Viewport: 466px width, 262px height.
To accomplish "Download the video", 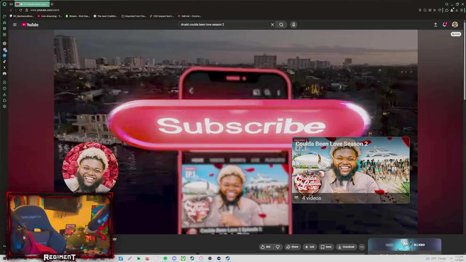I will 346,247.
